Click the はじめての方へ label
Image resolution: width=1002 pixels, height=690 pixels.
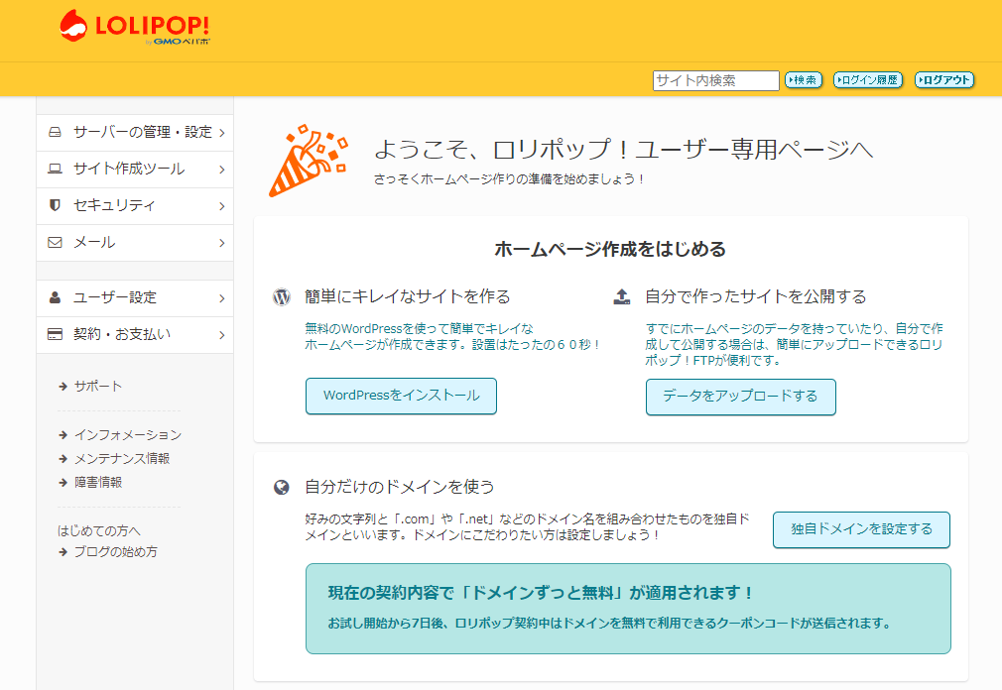pyautogui.click(x=99, y=531)
